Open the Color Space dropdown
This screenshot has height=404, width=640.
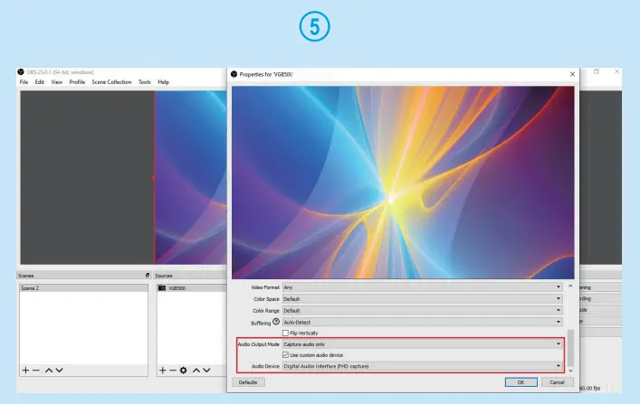click(422, 299)
